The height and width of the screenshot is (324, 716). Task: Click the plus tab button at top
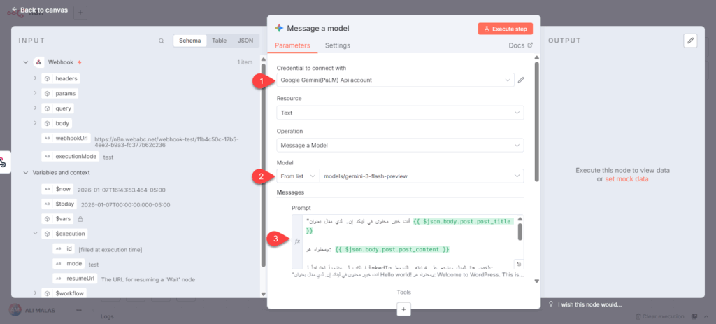point(80,13)
